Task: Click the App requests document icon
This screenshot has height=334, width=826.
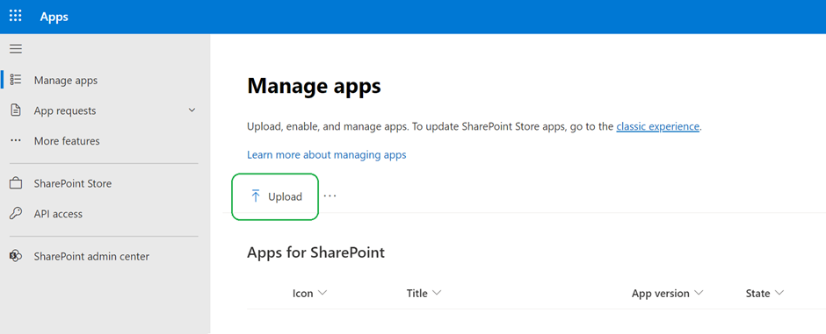Action: tap(16, 110)
